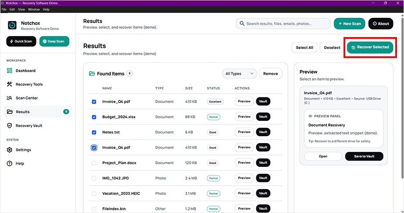Viewport: 404px width, 213px height.
Task: Preview the Budget_2024.xlsx file
Action: [244, 117]
